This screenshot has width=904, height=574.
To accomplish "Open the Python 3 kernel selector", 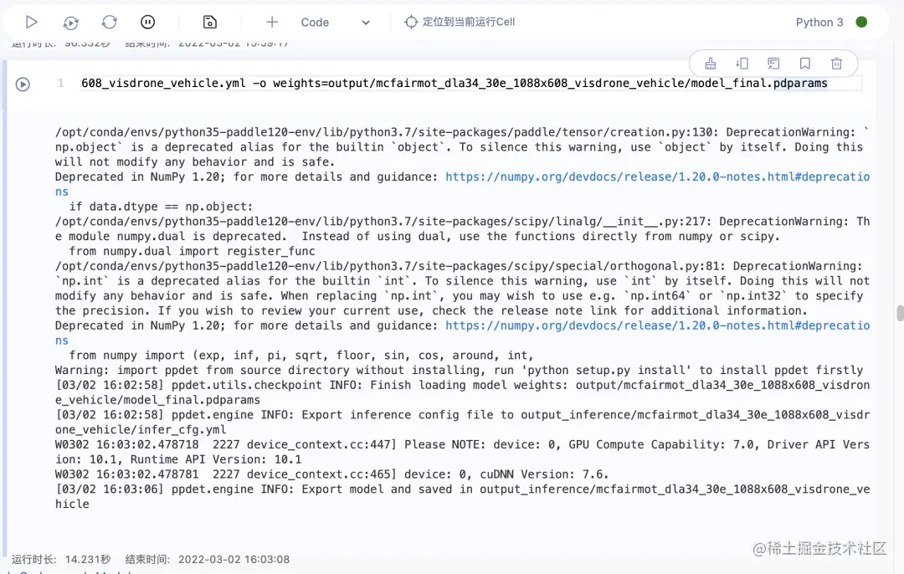I will [819, 22].
